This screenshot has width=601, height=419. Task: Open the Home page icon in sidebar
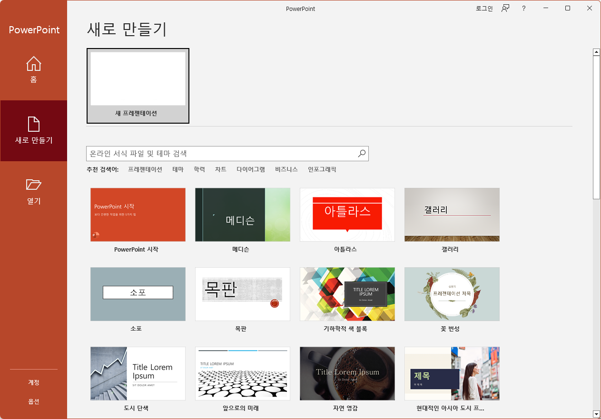click(x=33, y=64)
